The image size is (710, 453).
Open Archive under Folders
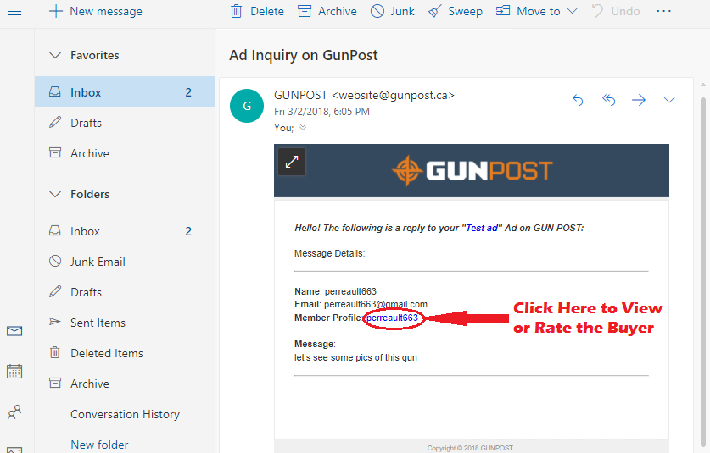coord(125,384)
